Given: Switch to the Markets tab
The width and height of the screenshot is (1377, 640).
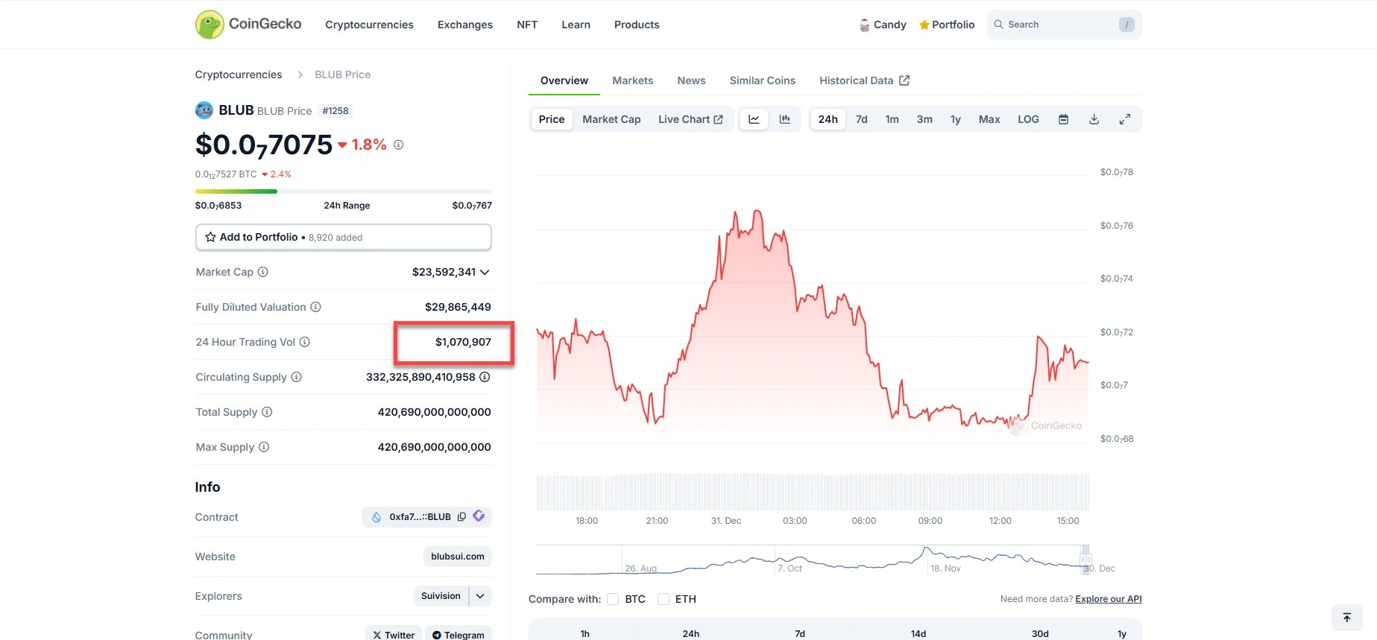Looking at the screenshot, I should 632,80.
